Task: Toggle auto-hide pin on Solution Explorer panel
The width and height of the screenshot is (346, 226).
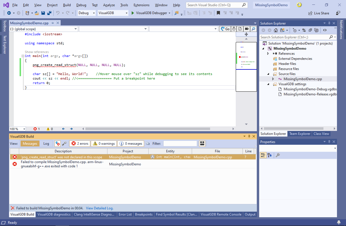Action: 329,23
